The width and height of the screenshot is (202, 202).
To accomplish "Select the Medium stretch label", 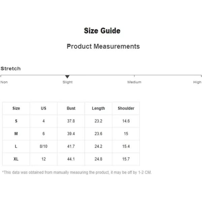I will click(x=134, y=82).
